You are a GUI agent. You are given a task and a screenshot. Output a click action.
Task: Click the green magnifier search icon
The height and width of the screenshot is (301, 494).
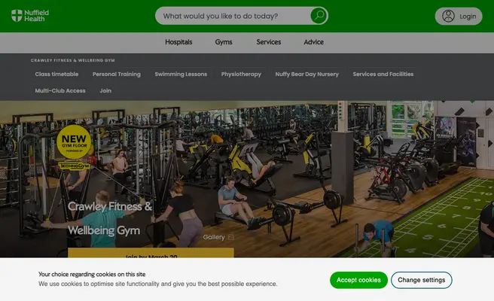point(319,16)
